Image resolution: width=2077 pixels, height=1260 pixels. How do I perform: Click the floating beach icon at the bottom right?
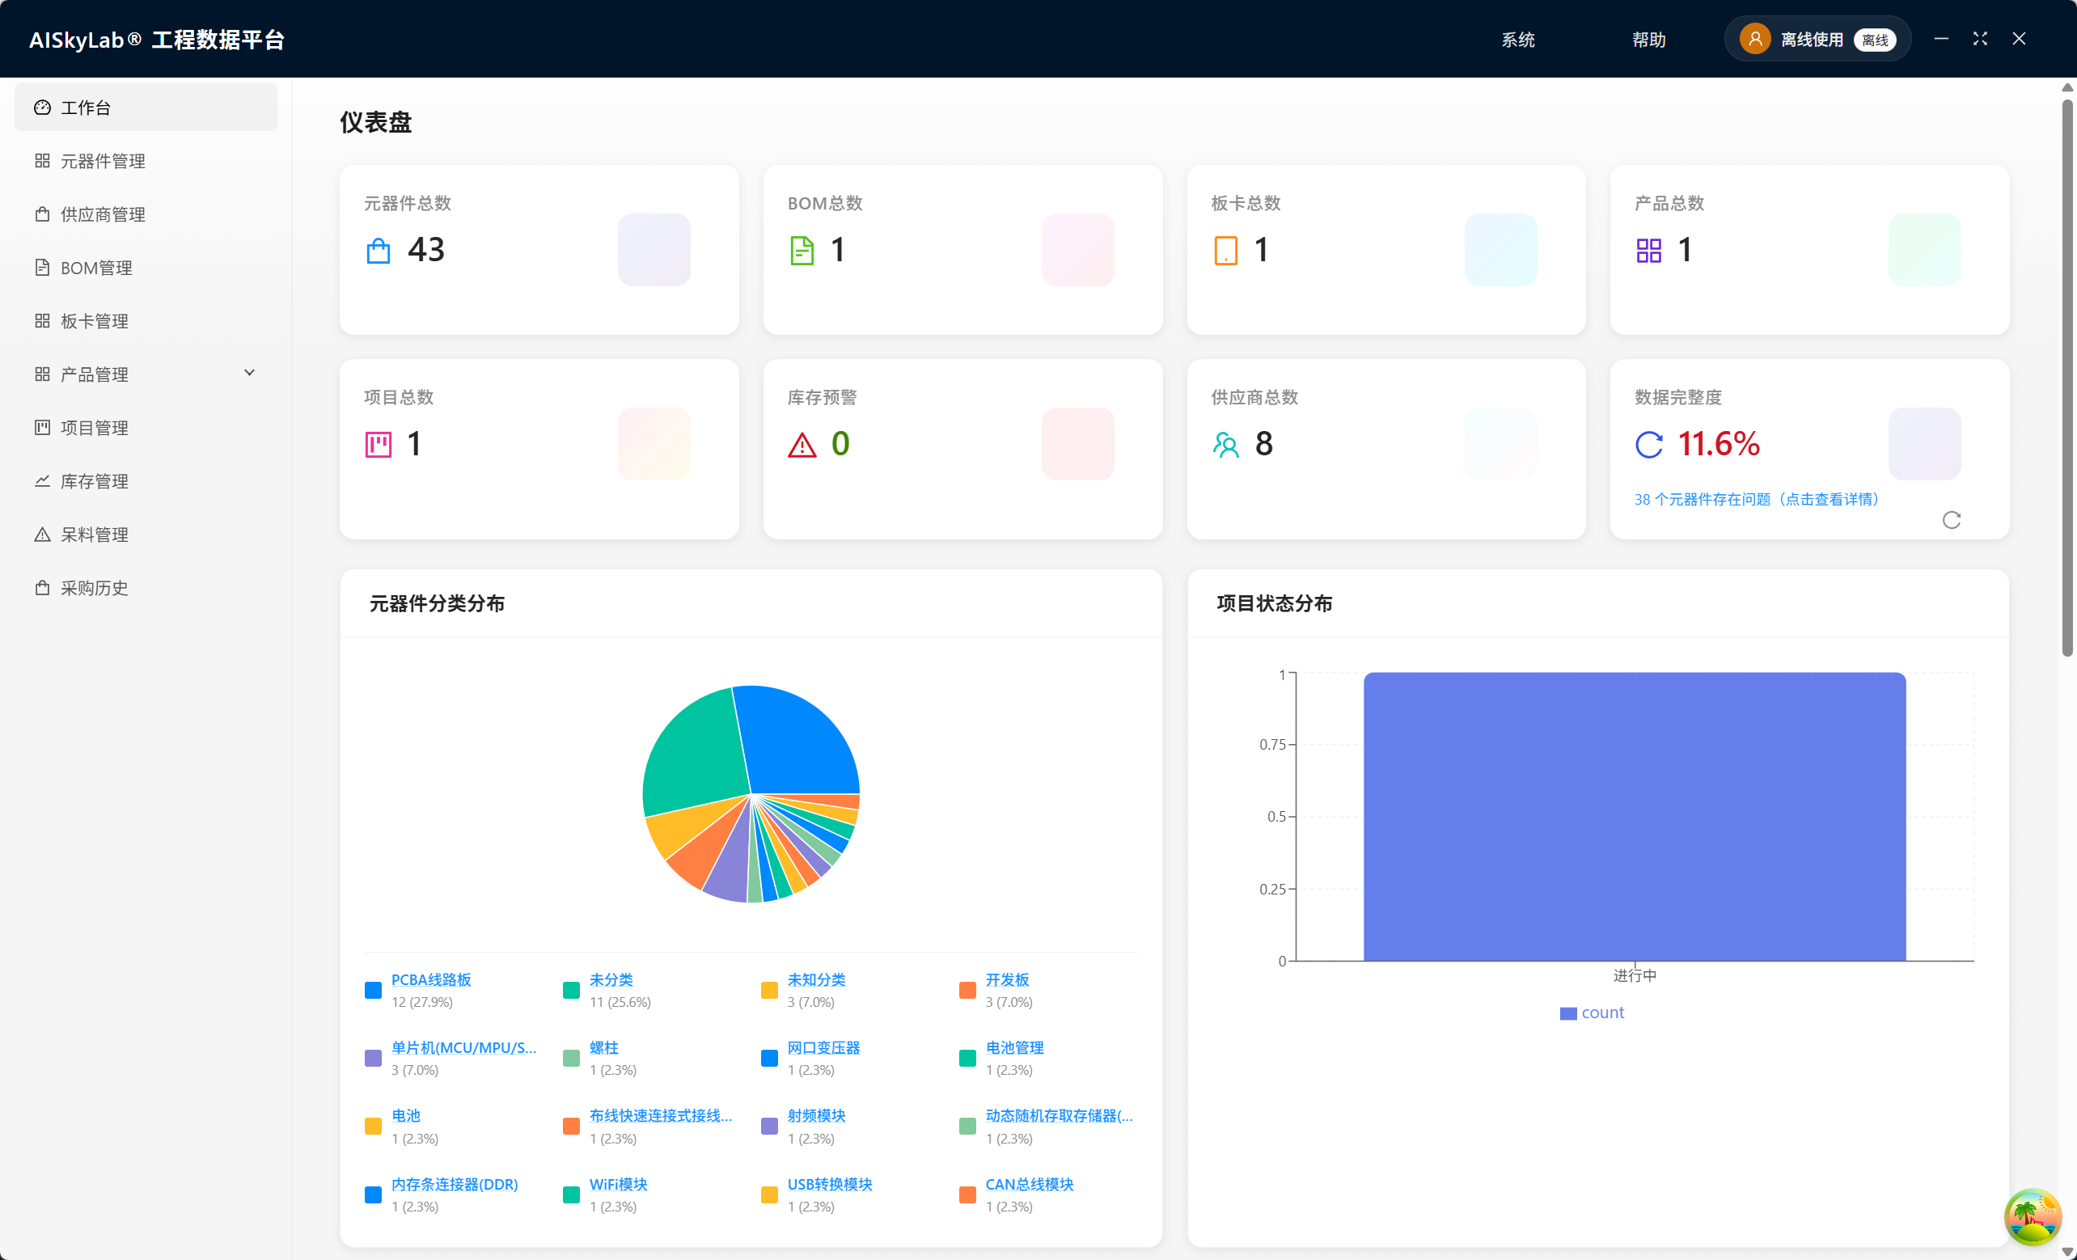coord(2033,1216)
